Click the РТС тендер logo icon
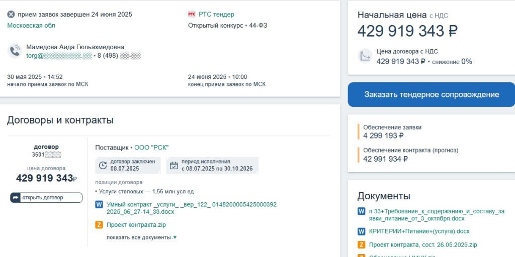 point(192,15)
